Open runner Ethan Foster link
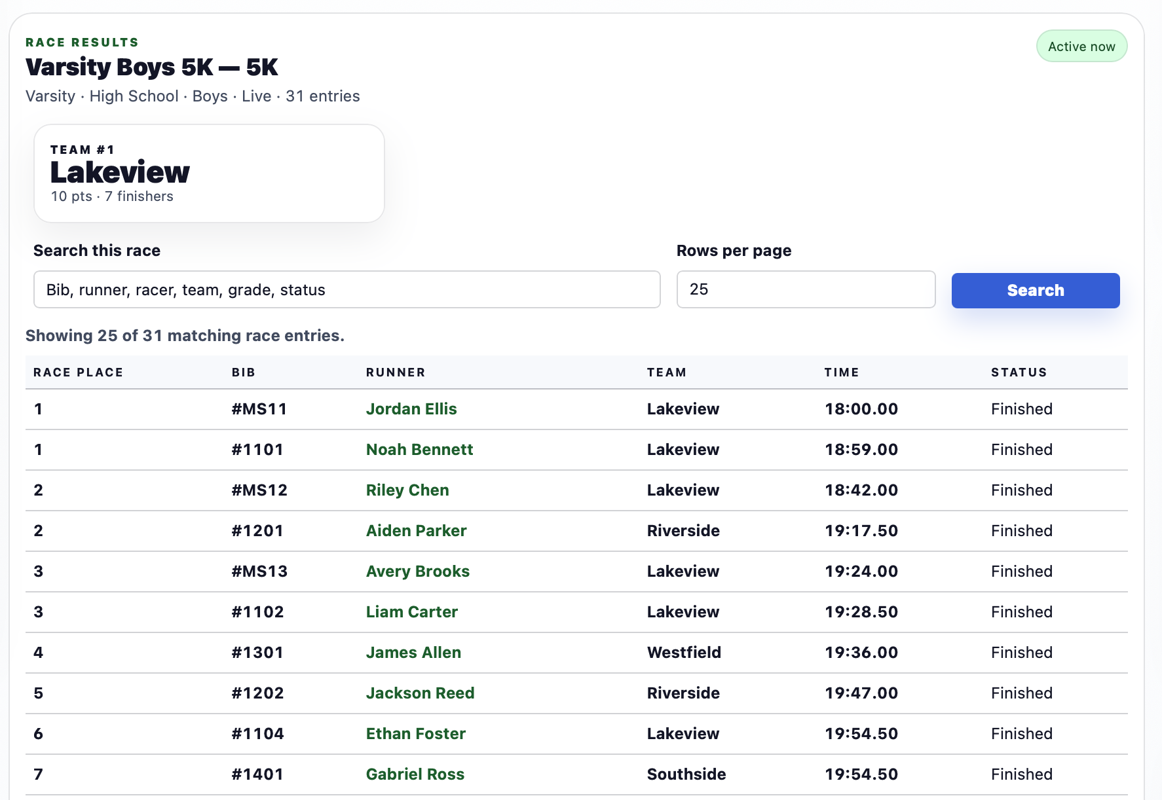Viewport: 1162px width, 800px height. tap(415, 734)
